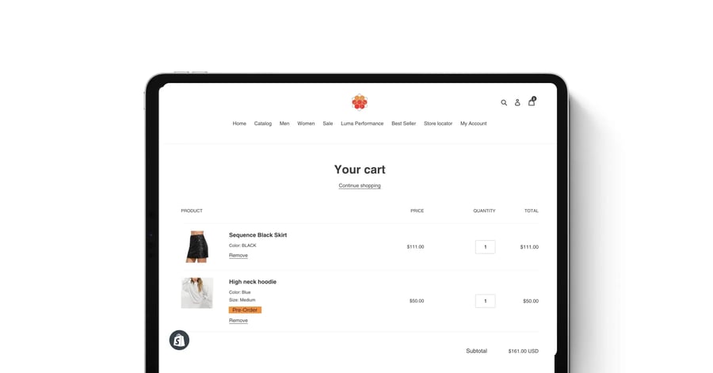The width and height of the screenshot is (713, 373).
Task: Open the Sequence Black Skirt product thumbnail
Action: pyautogui.click(x=197, y=247)
